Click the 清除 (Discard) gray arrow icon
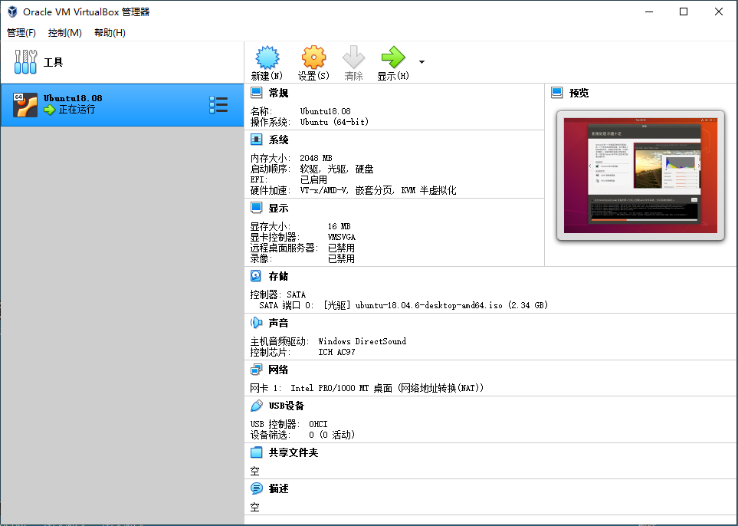 pyautogui.click(x=353, y=58)
